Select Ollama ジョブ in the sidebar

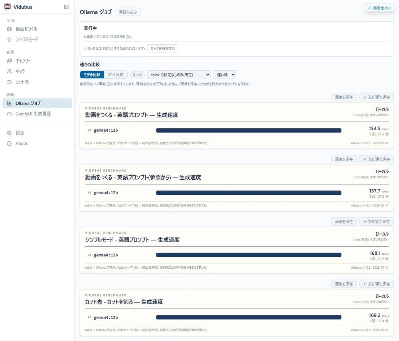(x=37, y=103)
